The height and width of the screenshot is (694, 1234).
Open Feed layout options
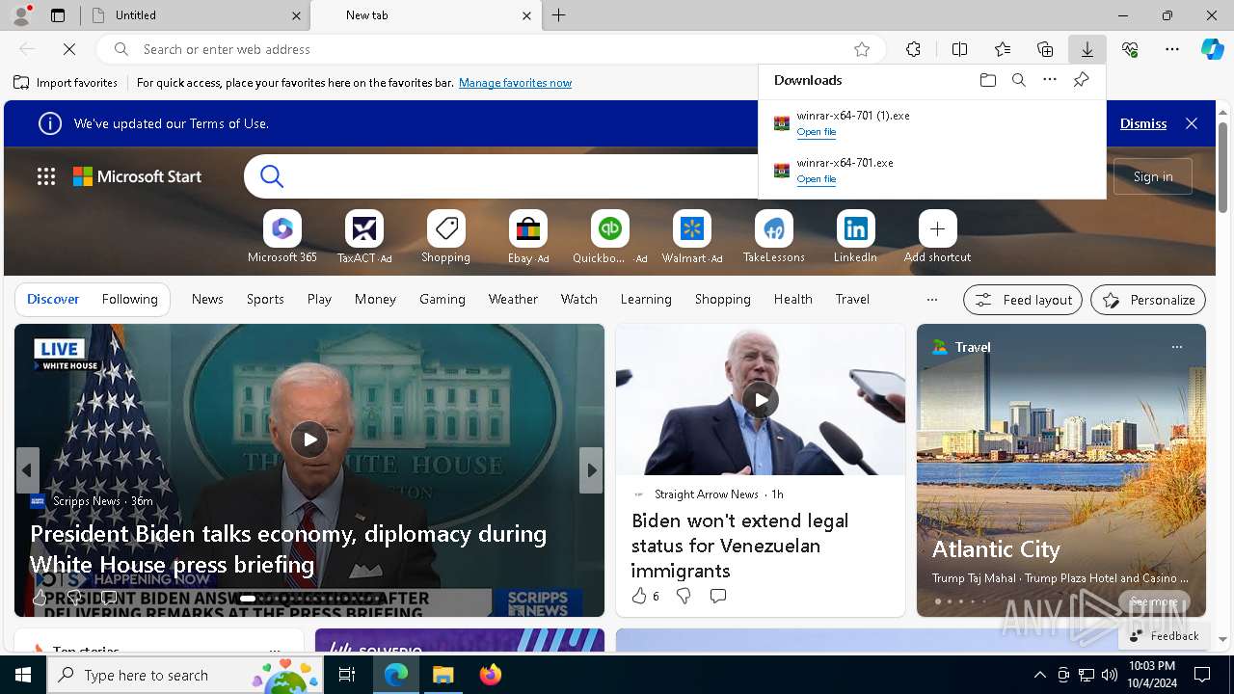pyautogui.click(x=1023, y=300)
